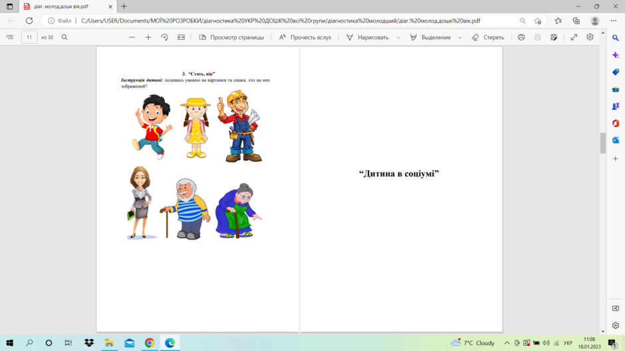Open the tab actions menu

(x=9, y=7)
